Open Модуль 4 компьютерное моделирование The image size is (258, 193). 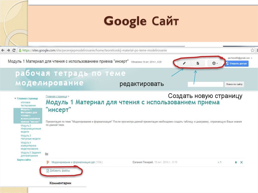[x=29, y=145]
